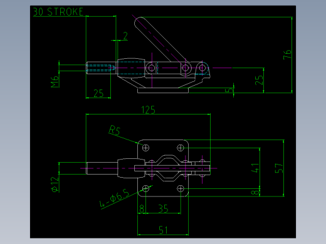The width and height of the screenshot is (326, 244).
Task: Click the top-left mounting hole in plan view
Action: click(145, 148)
